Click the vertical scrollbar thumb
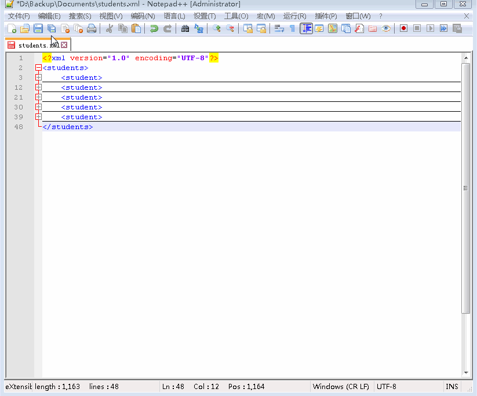The height and width of the screenshot is (396, 477). click(466, 188)
